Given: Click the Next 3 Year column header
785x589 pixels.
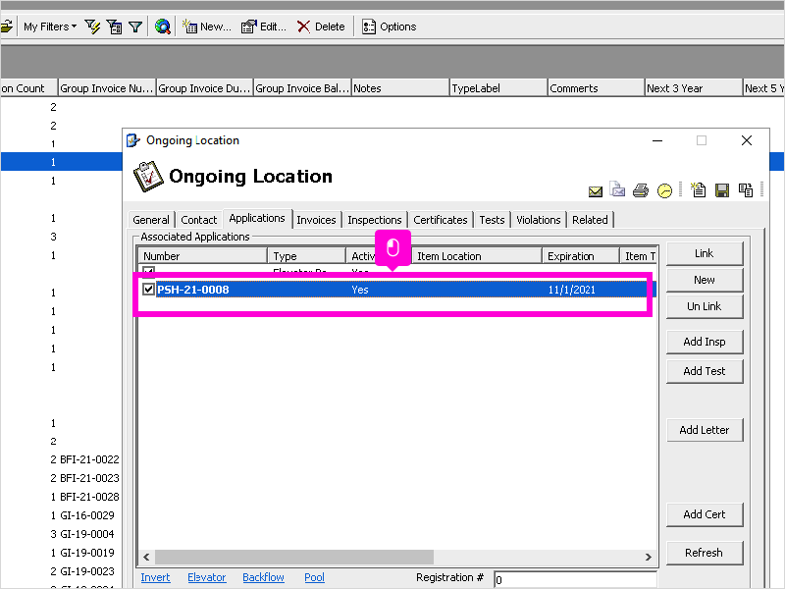Looking at the screenshot, I should click(x=694, y=88).
